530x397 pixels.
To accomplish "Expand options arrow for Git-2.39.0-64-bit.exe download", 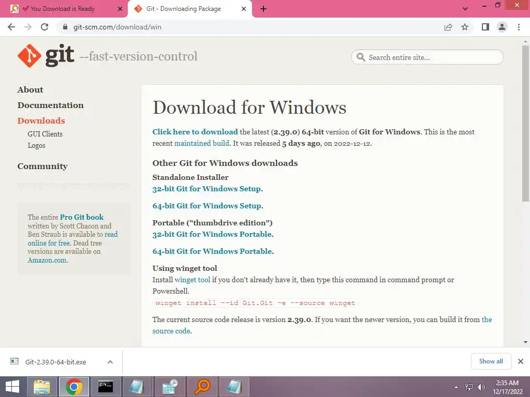I will [110, 362].
